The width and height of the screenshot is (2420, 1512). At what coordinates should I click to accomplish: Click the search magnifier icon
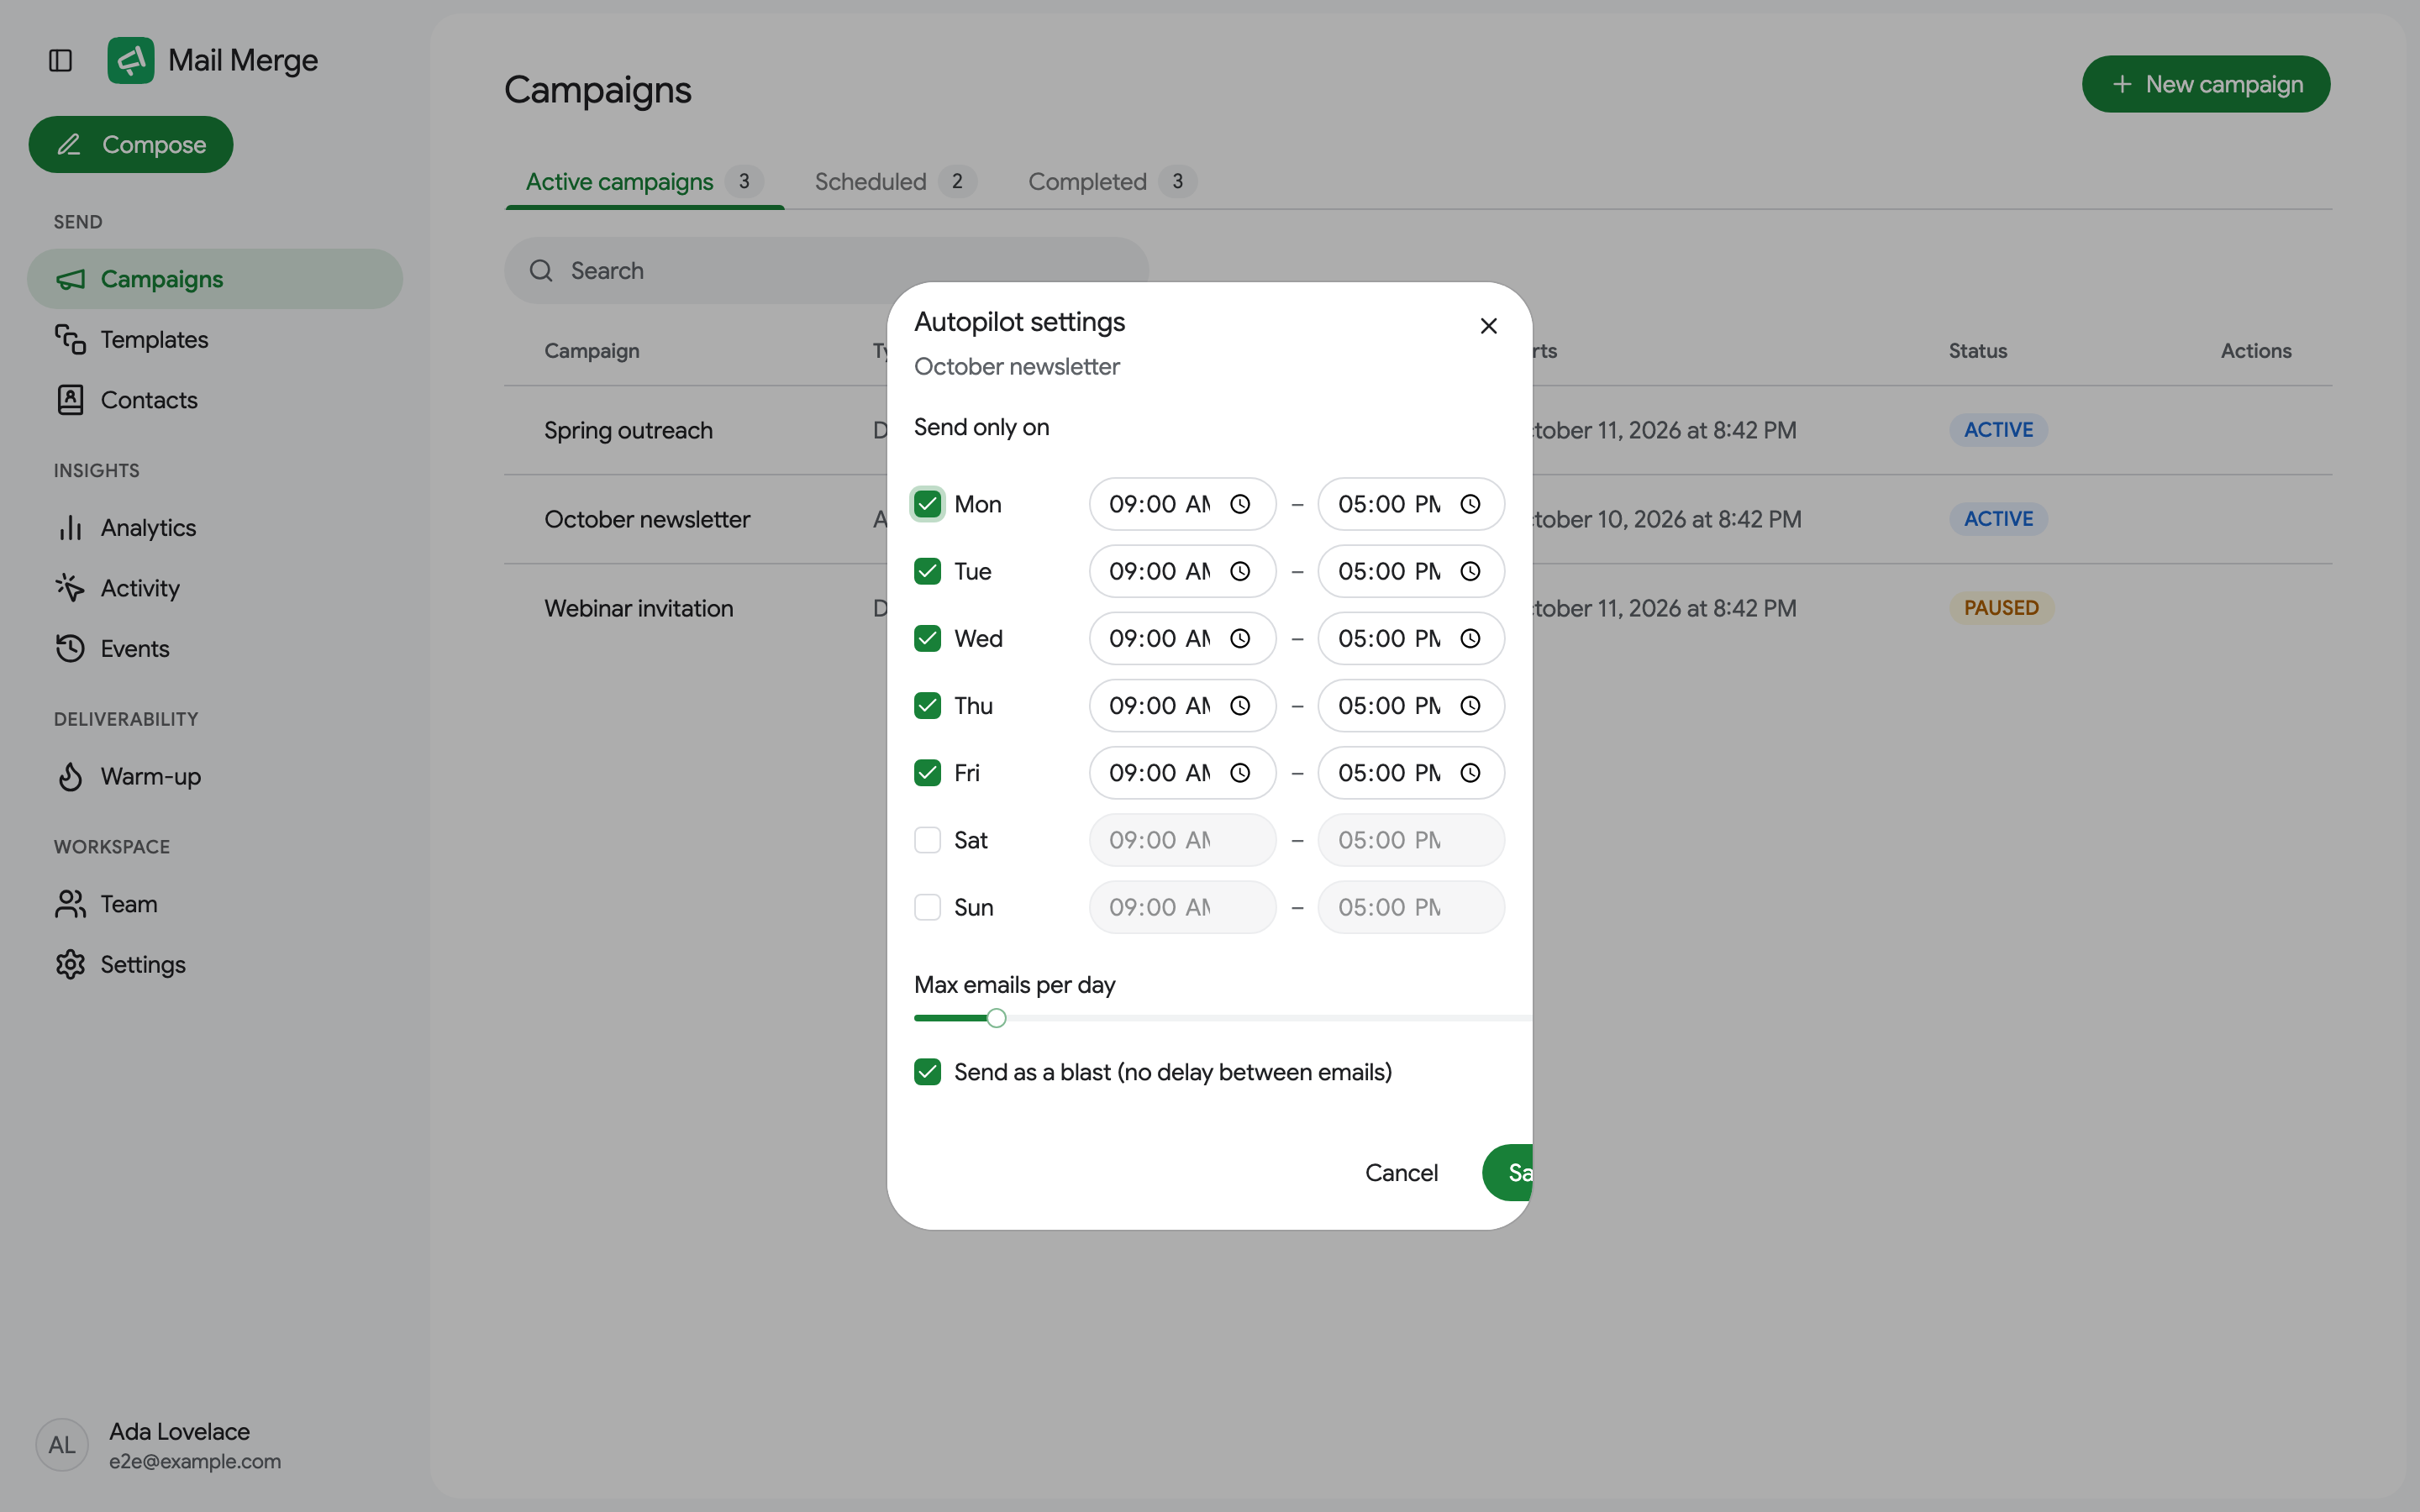point(541,270)
